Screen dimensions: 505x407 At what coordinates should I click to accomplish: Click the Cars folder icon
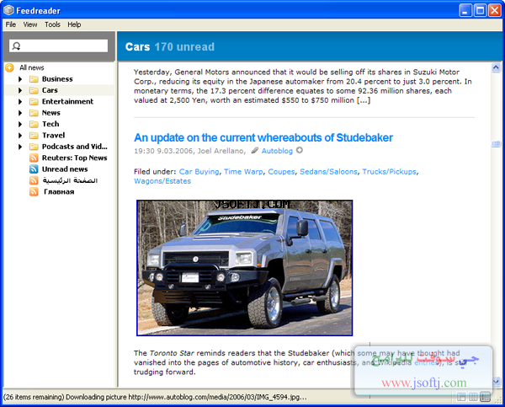[x=34, y=90]
